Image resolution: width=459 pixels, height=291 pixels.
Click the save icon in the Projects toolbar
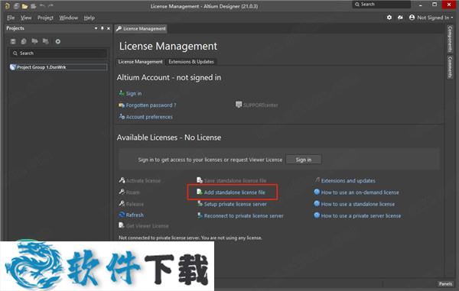point(13,41)
